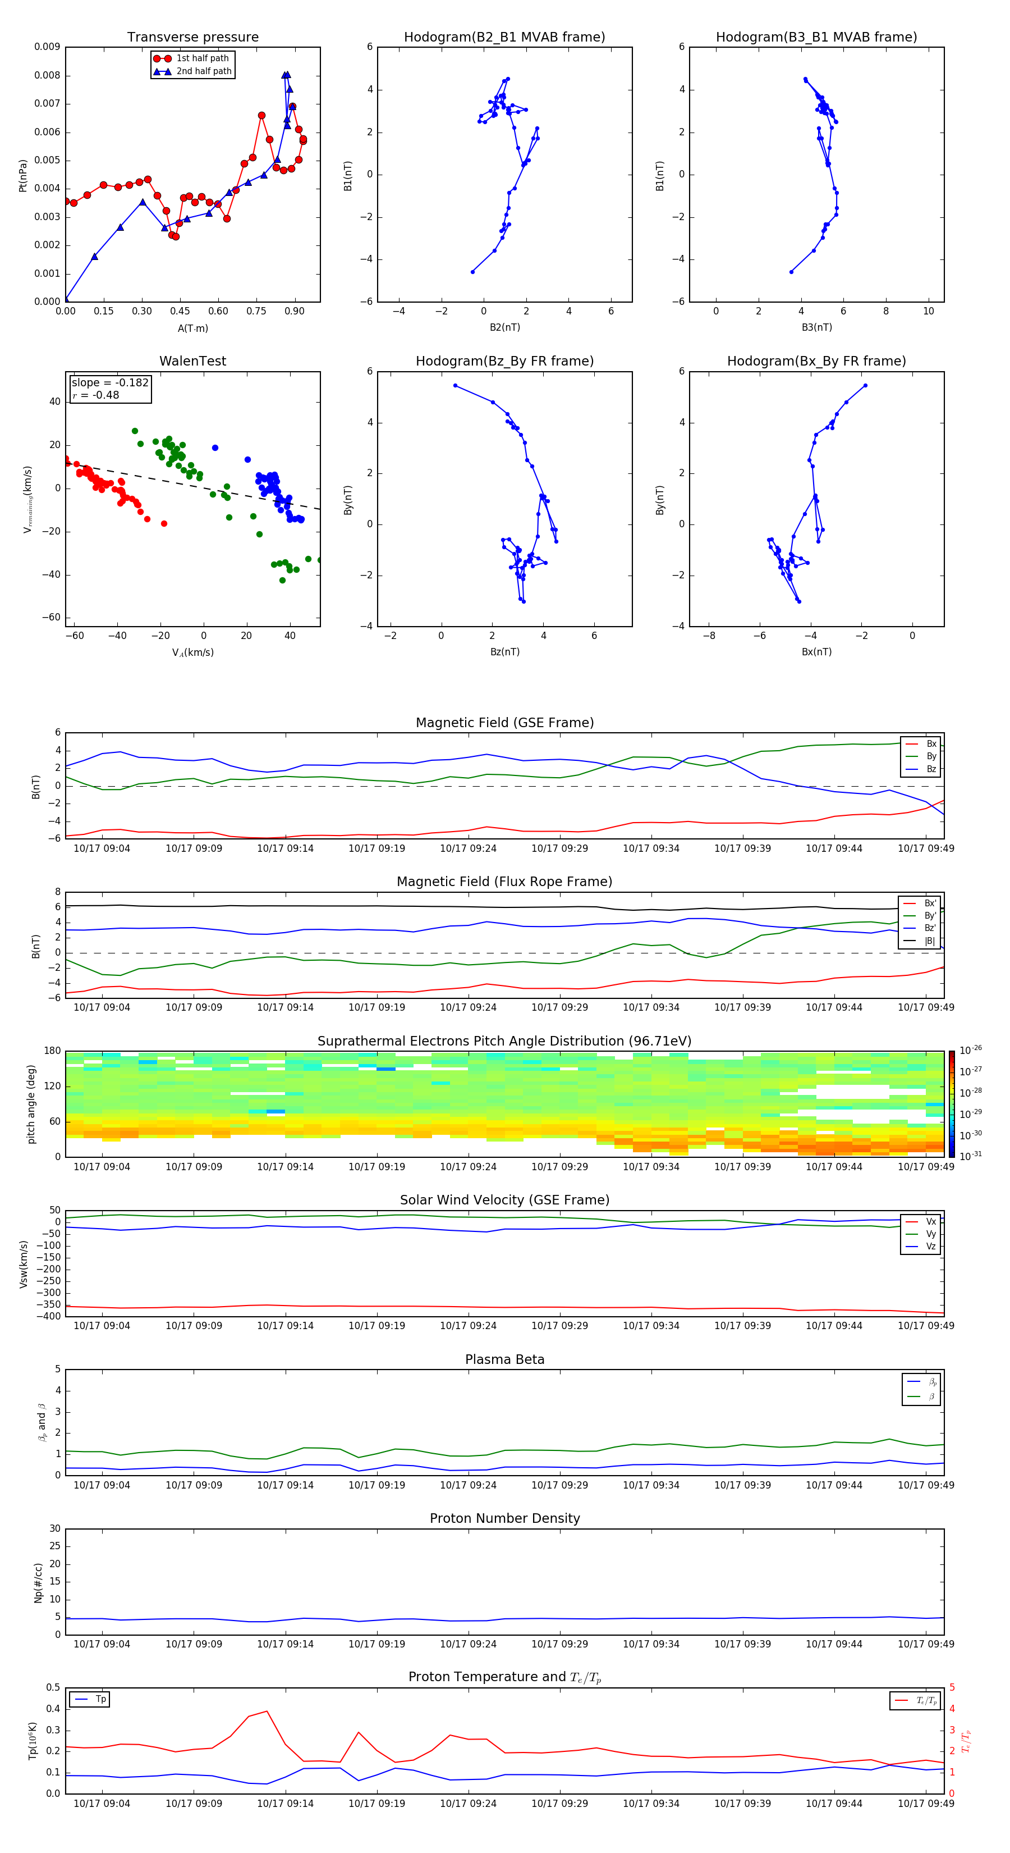
Task: Click the 'Vsw(km/s)' axis label
Action: (24, 1264)
